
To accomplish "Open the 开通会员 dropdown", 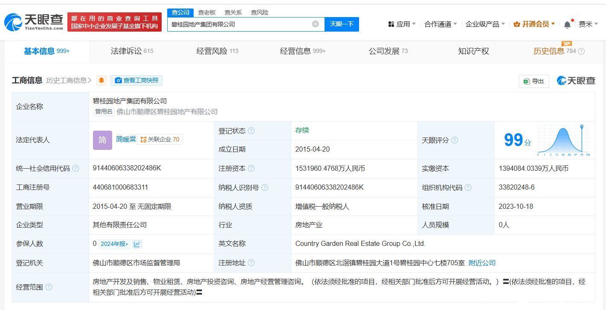I will pyautogui.click(x=534, y=24).
